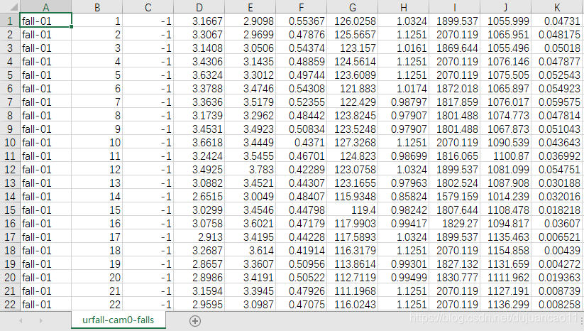Click cell with value 3.4306

click(x=199, y=62)
